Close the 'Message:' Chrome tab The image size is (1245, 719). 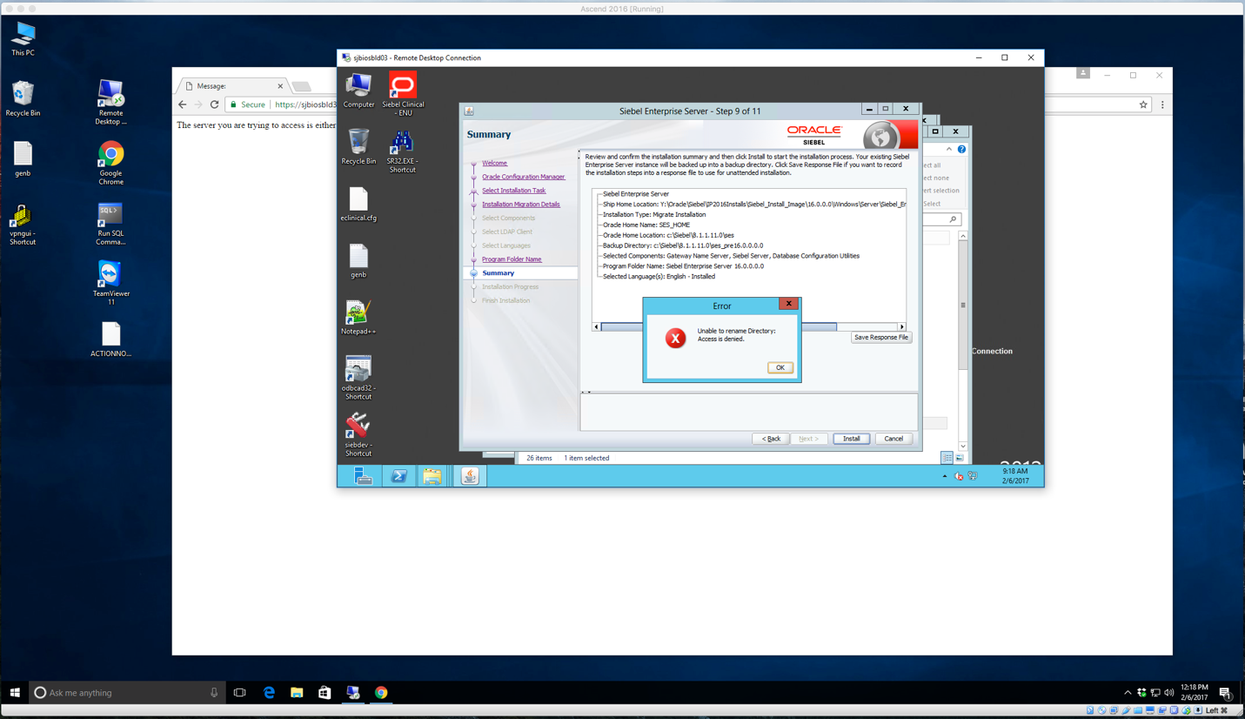coord(280,86)
